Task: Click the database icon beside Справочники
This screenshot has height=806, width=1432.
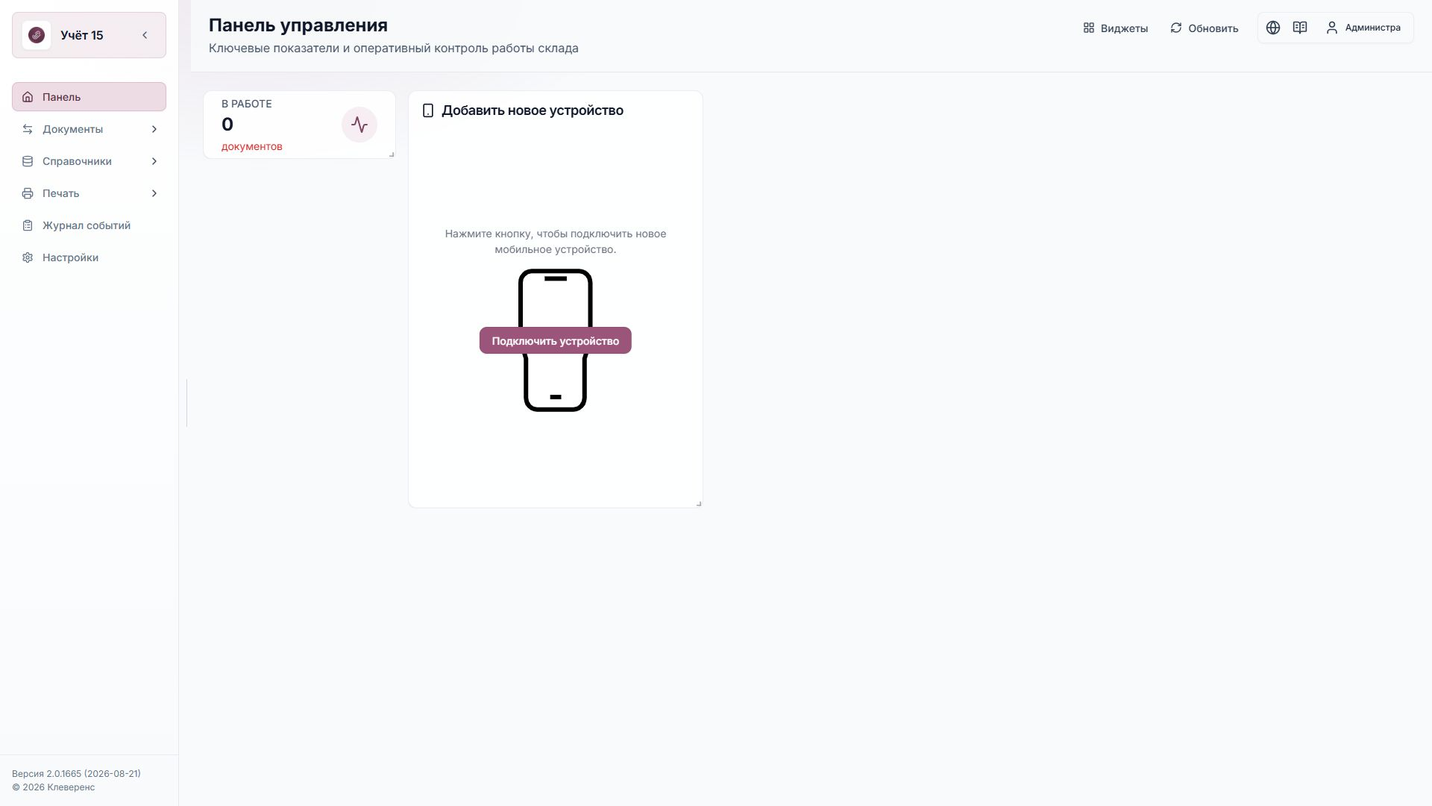Action: 28,161
